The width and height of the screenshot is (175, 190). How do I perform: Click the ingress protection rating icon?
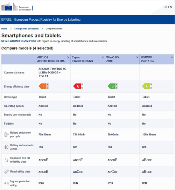pyautogui.click(x=6, y=183)
